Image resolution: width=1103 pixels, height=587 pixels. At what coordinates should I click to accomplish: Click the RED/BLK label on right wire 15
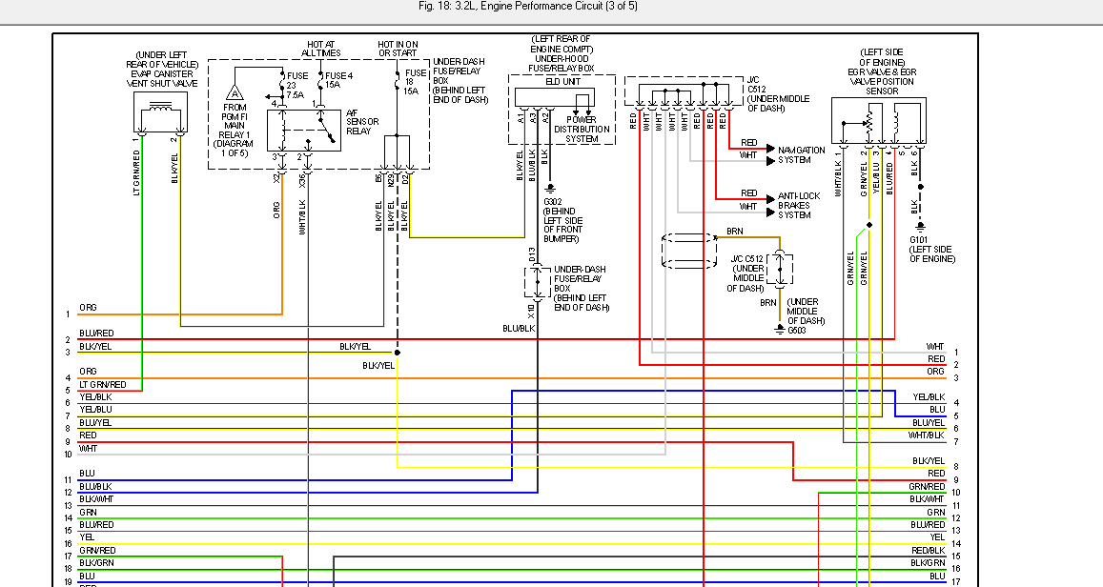click(929, 551)
